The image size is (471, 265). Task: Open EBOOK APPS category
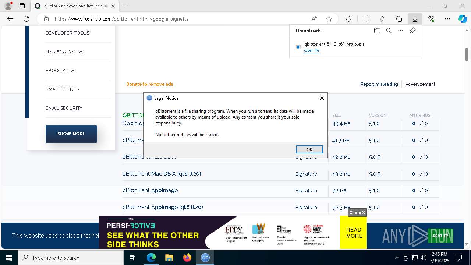click(x=60, y=71)
